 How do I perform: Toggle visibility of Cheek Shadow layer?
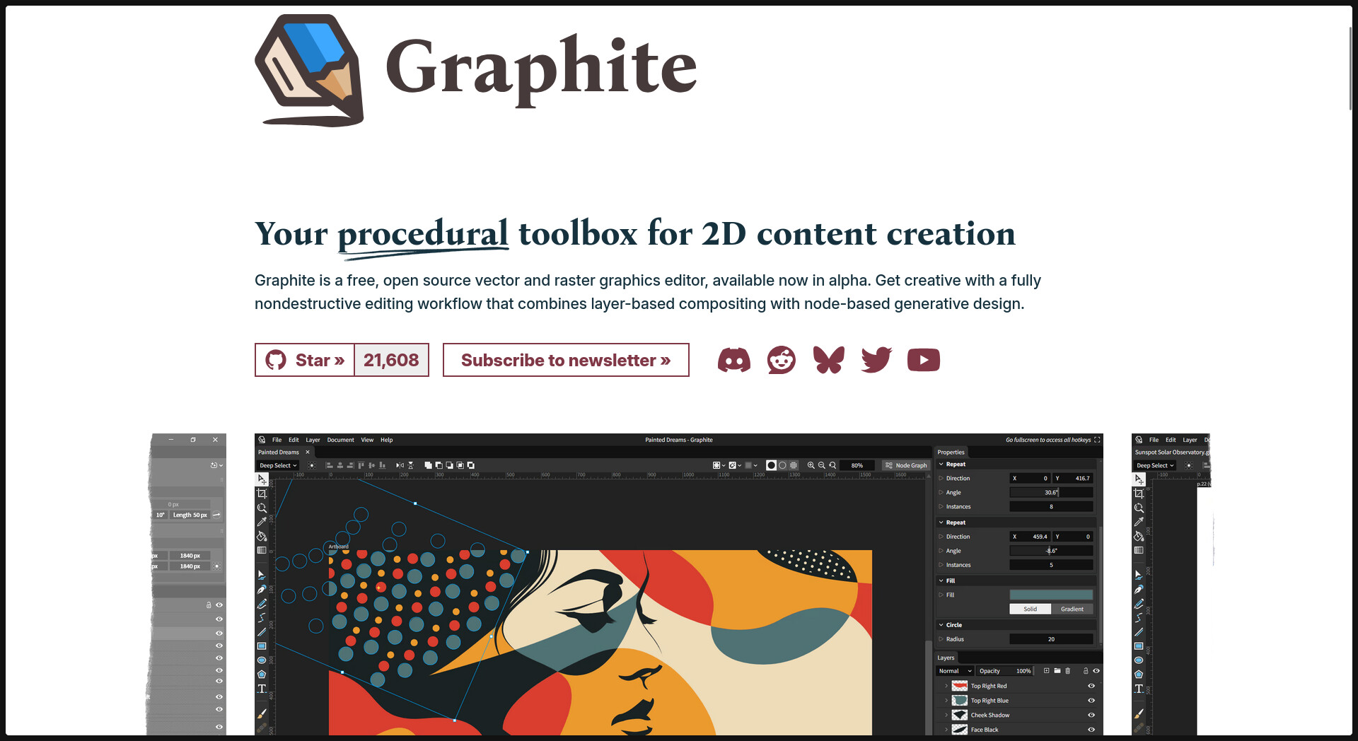click(x=1091, y=715)
